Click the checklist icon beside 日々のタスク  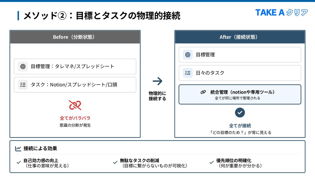(x=188, y=73)
